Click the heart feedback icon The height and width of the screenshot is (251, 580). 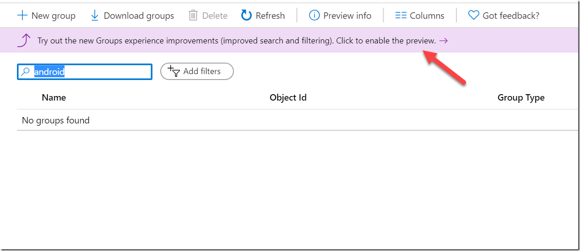click(x=473, y=16)
